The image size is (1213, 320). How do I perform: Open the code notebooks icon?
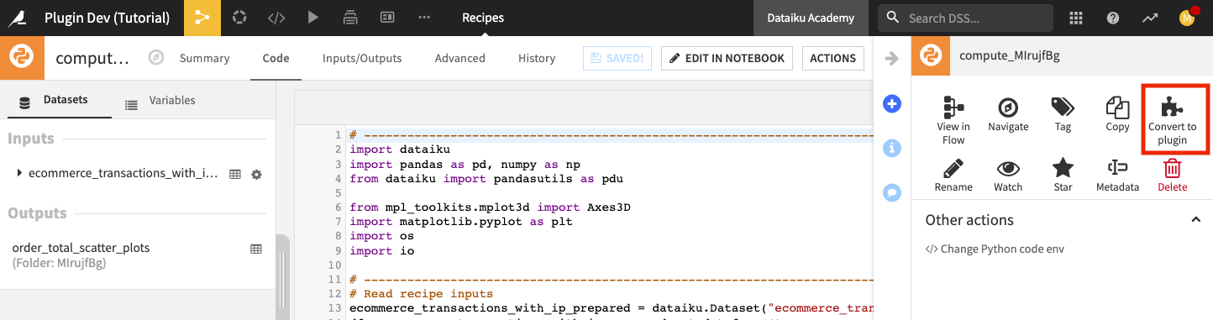click(x=276, y=18)
